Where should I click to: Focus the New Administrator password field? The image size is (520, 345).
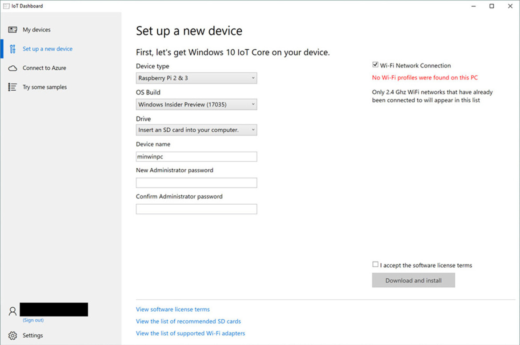click(x=196, y=182)
